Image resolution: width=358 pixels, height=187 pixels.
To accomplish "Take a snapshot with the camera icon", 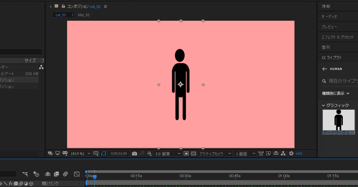I will point(135,154).
